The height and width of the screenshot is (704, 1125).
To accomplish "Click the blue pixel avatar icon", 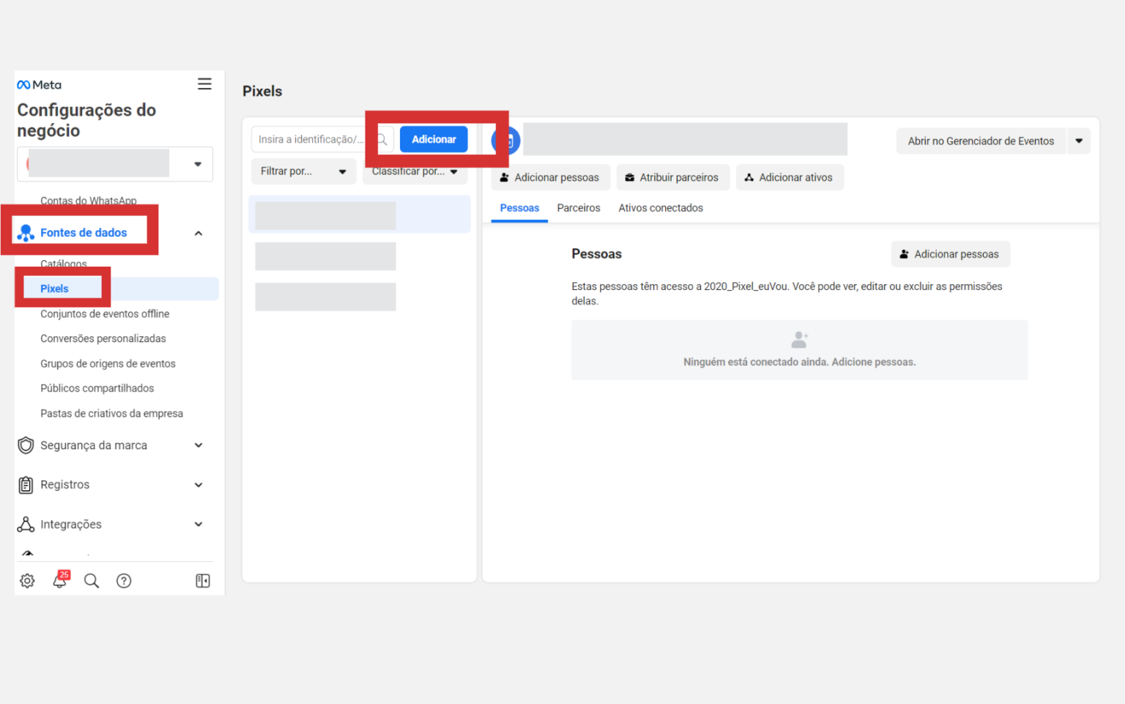I will (x=505, y=140).
